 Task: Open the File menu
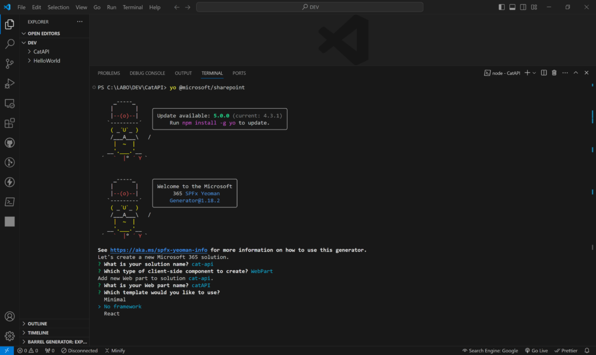pyautogui.click(x=22, y=7)
